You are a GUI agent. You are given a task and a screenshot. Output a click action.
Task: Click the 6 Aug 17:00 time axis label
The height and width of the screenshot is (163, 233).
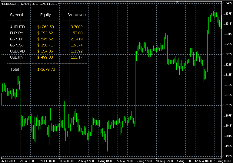coord(144,161)
